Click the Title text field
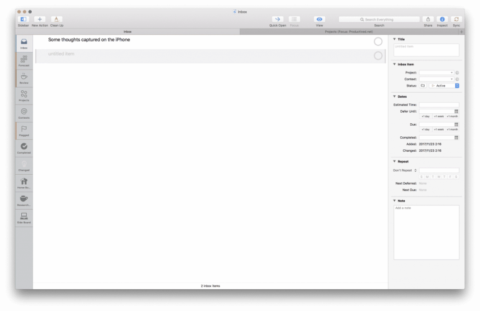This screenshot has height=311, width=480. point(426,50)
